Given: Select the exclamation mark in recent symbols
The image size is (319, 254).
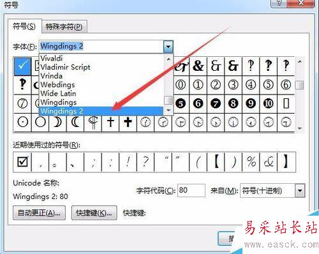Looking at the screenshot, I should (128, 162).
